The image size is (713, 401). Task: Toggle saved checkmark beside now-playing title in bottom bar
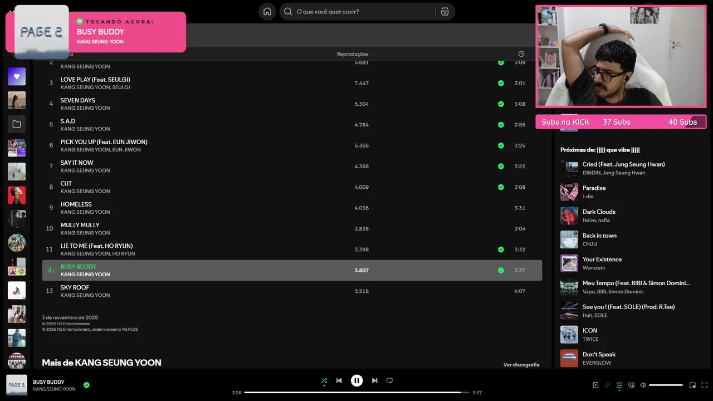[x=86, y=385]
